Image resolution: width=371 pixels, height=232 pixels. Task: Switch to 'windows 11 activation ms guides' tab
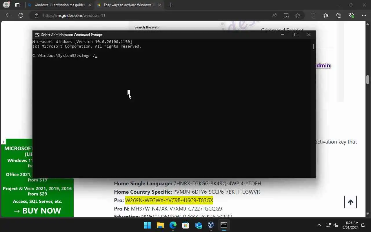pos(60,5)
